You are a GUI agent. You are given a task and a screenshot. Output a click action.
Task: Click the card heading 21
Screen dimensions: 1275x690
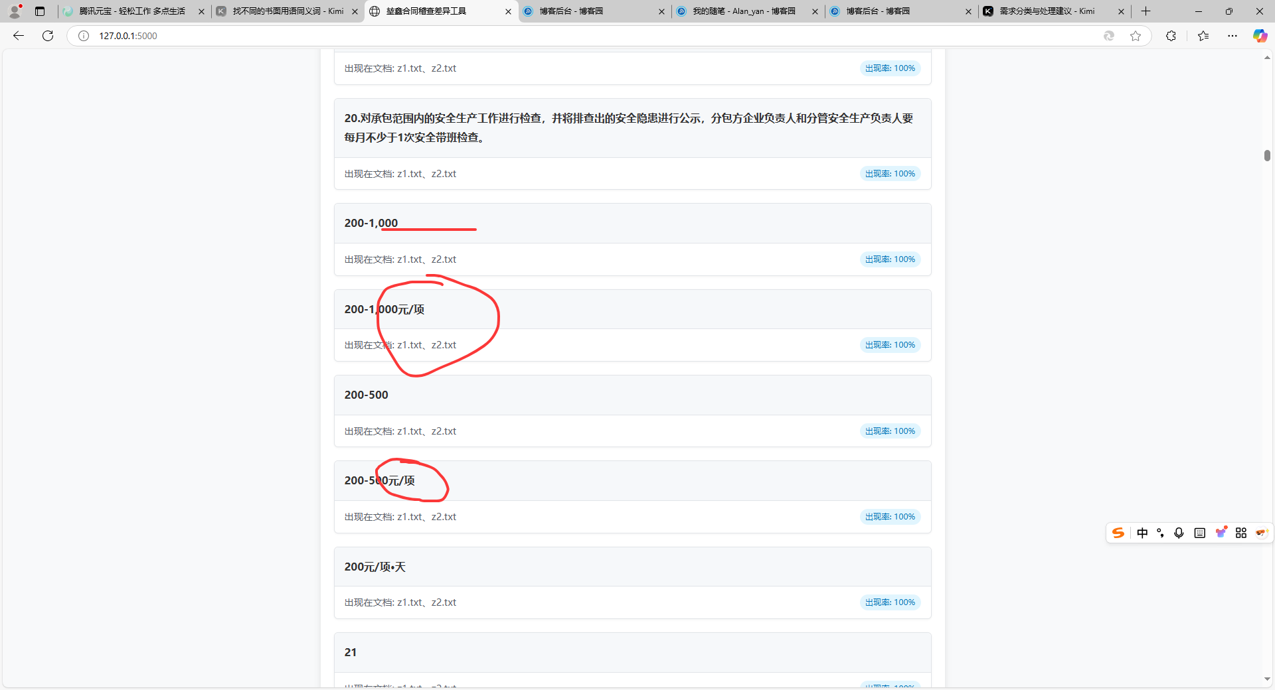(350, 652)
